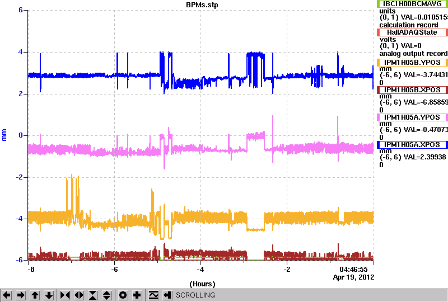Click the pan left arrow button
448x302 pixels.
tap(7, 295)
